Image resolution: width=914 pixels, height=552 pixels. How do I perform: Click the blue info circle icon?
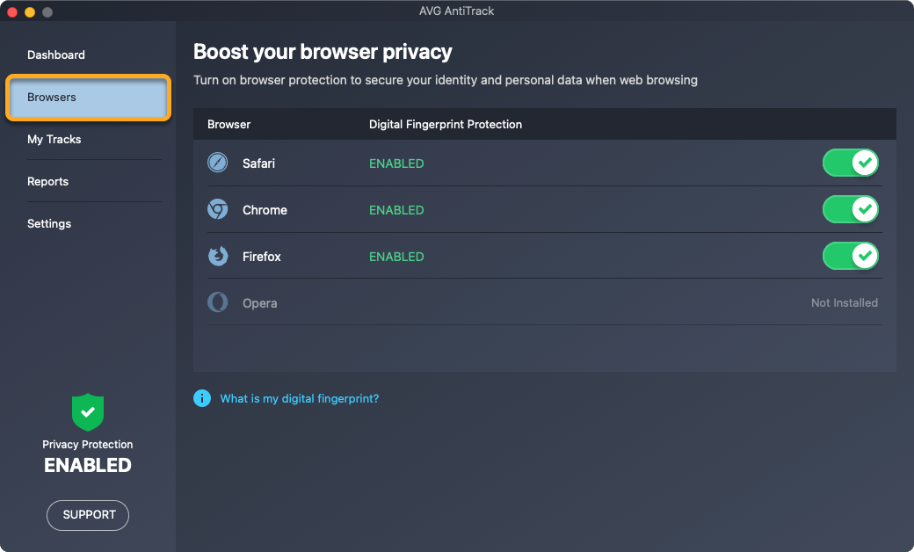(x=202, y=398)
